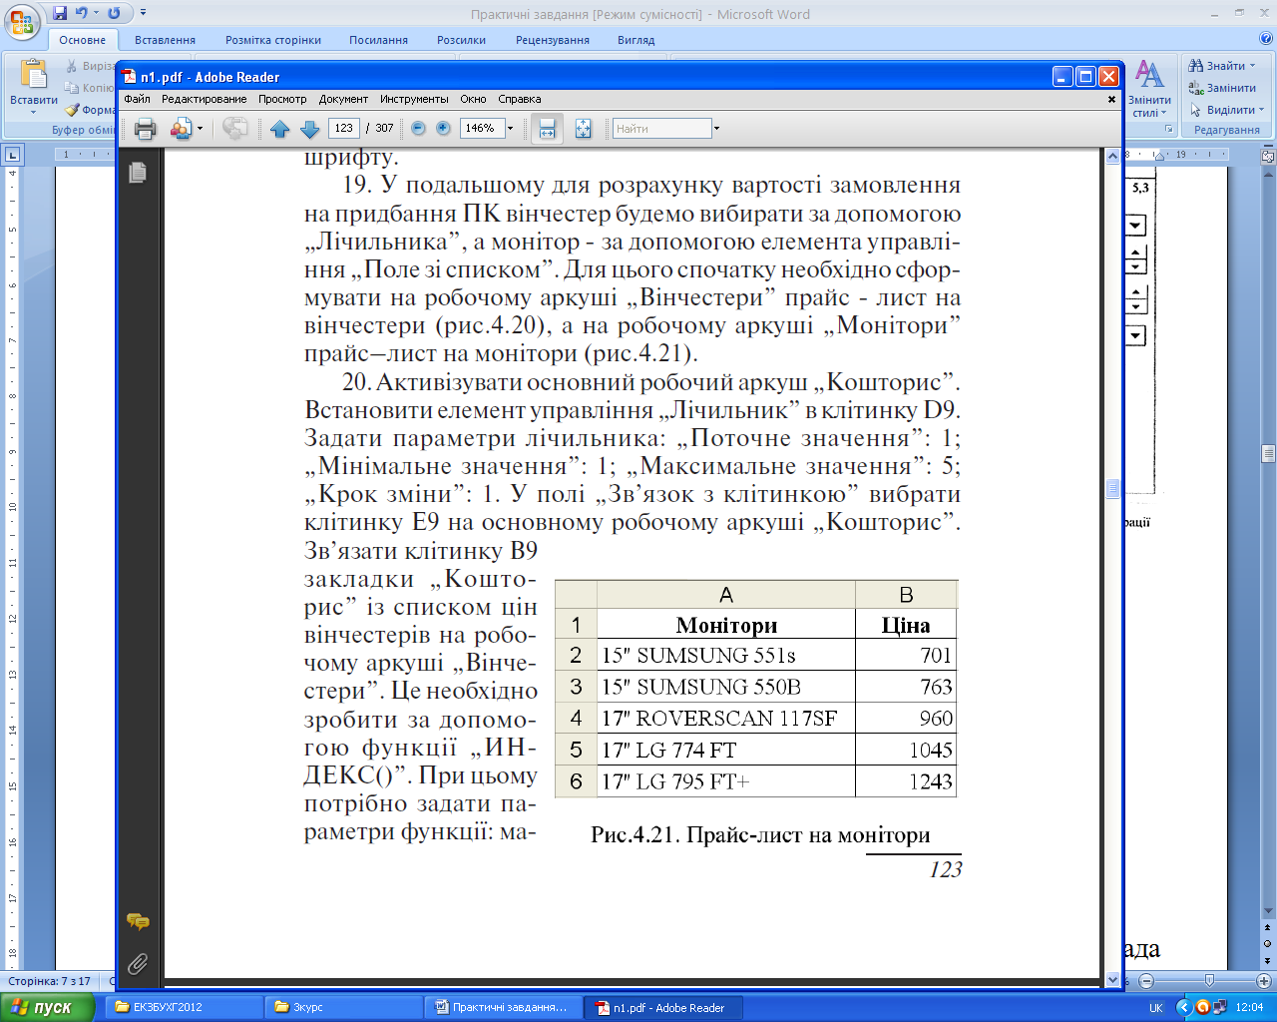Click the Найти search field

pyautogui.click(x=661, y=129)
